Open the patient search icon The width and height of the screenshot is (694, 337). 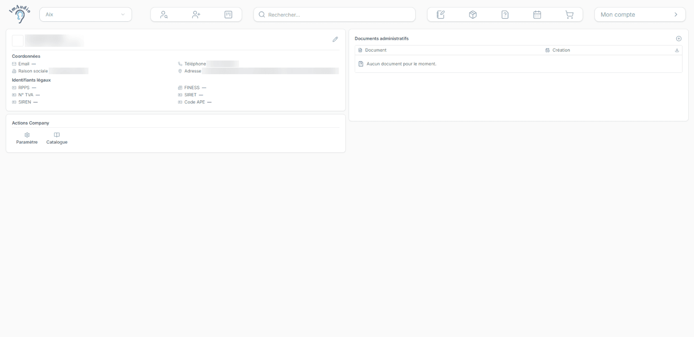(x=164, y=15)
